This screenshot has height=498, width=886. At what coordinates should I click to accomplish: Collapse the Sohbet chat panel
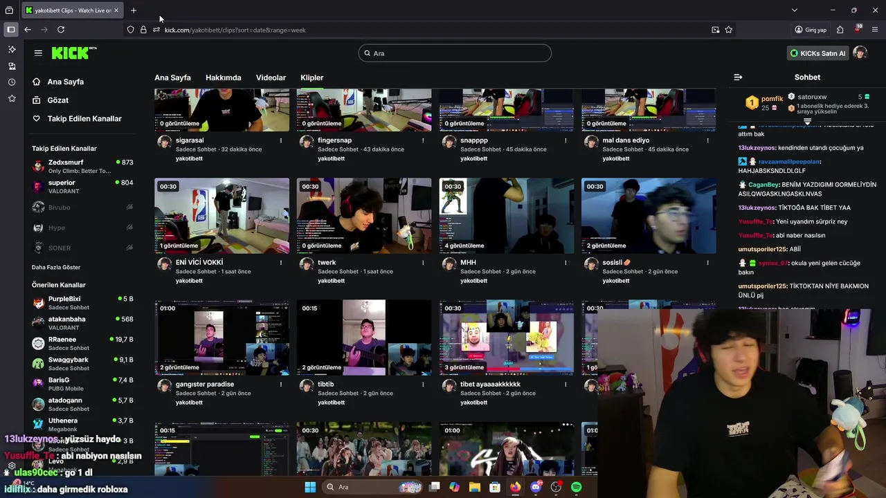738,77
